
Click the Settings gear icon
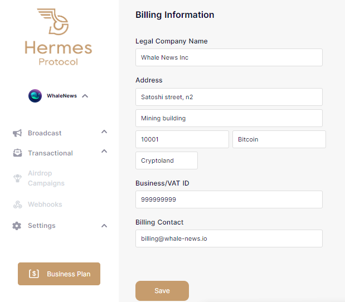point(17,226)
